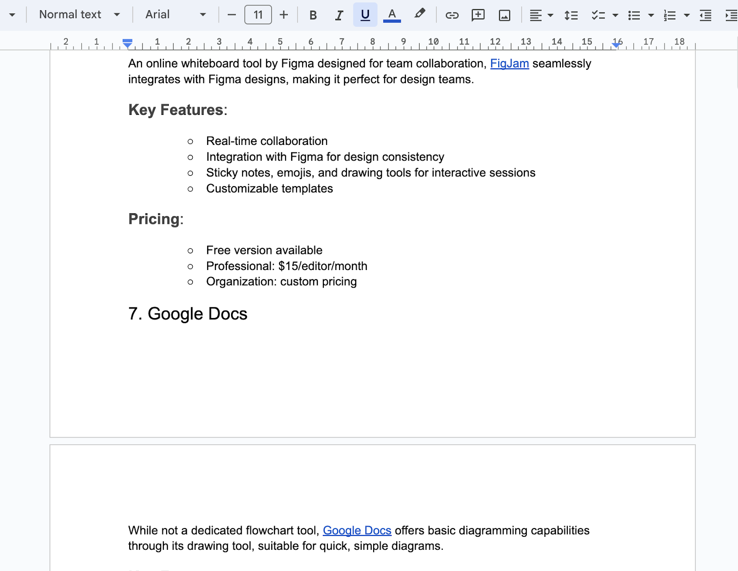Click the Sticky notes, emojis bullet
Image resolution: width=738 pixels, height=571 pixels.
point(371,173)
